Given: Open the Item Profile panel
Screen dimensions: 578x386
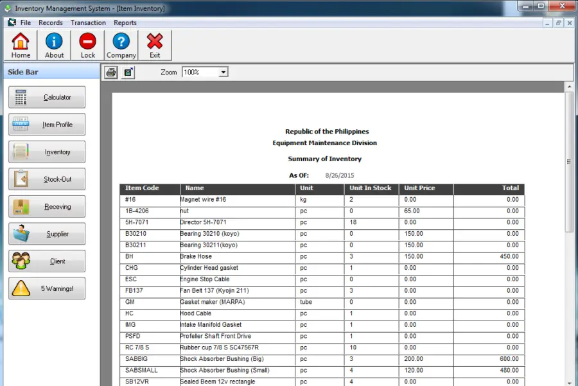Looking at the screenshot, I should tap(46, 124).
